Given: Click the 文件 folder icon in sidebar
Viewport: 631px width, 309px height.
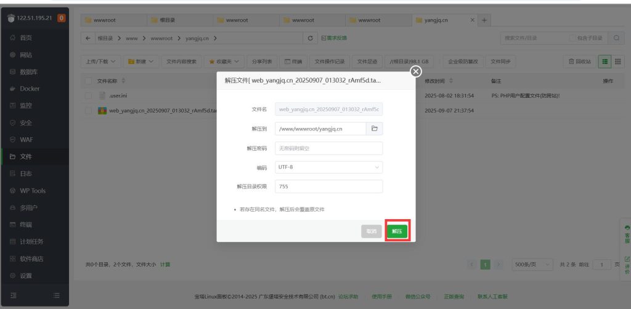Looking at the screenshot, I should tap(12, 157).
